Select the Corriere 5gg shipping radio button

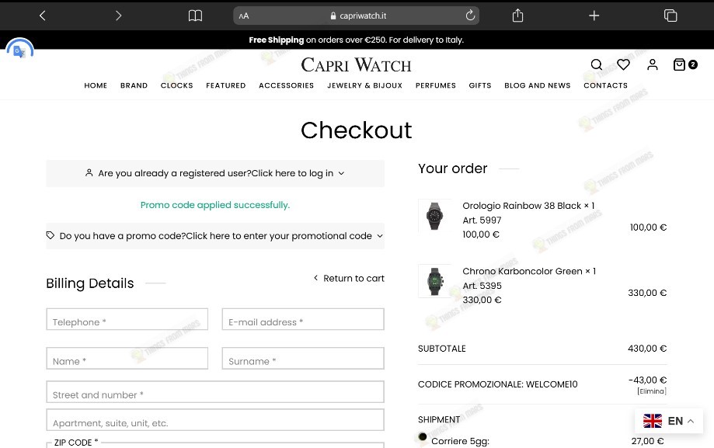tap(423, 436)
